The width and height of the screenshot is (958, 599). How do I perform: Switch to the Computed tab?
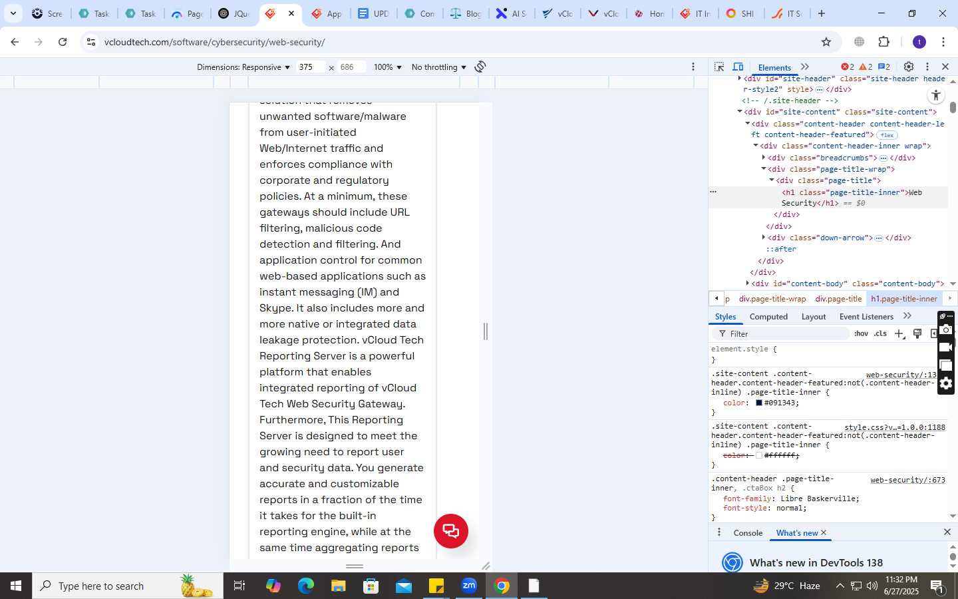[x=768, y=317]
